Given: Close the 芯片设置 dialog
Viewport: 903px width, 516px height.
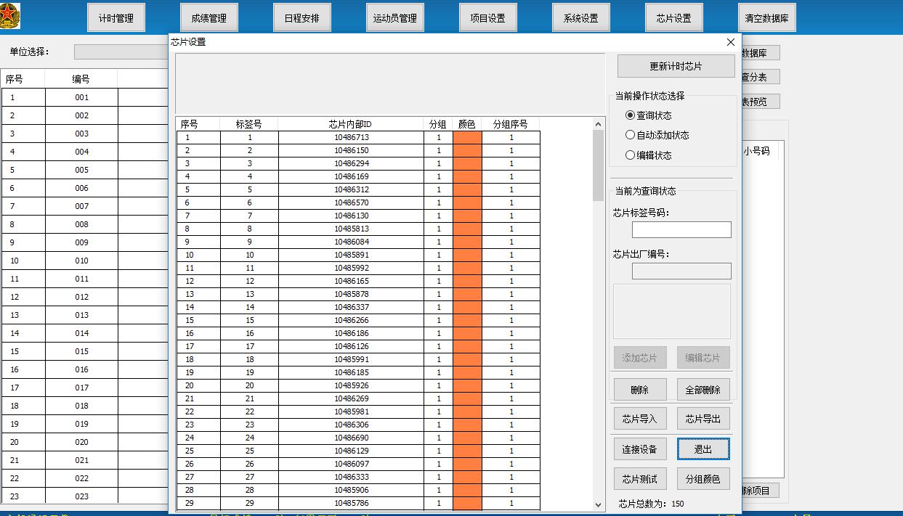Looking at the screenshot, I should [731, 42].
